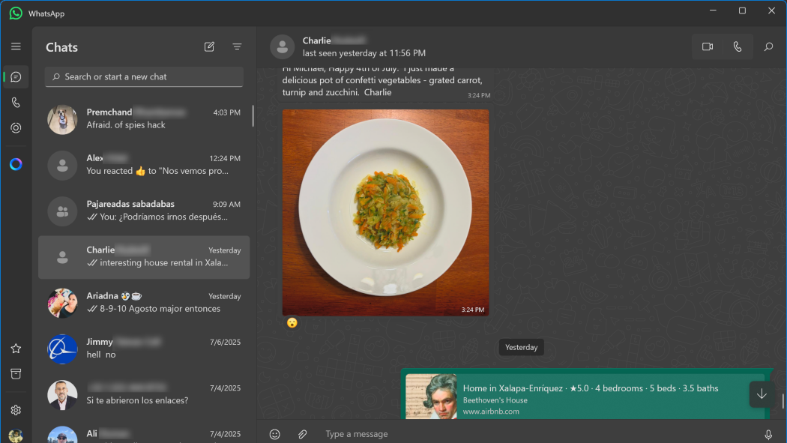Screen dimensions: 787x443
Task: Open the emoji picker
Action: (x=274, y=434)
